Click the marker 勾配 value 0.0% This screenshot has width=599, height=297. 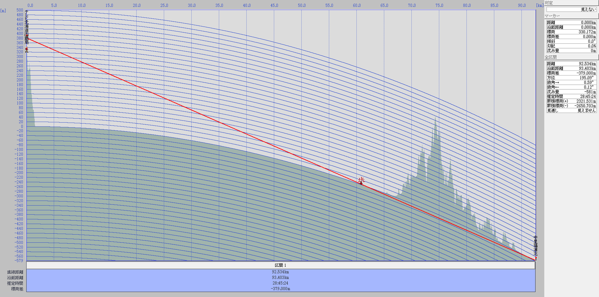tap(592, 46)
